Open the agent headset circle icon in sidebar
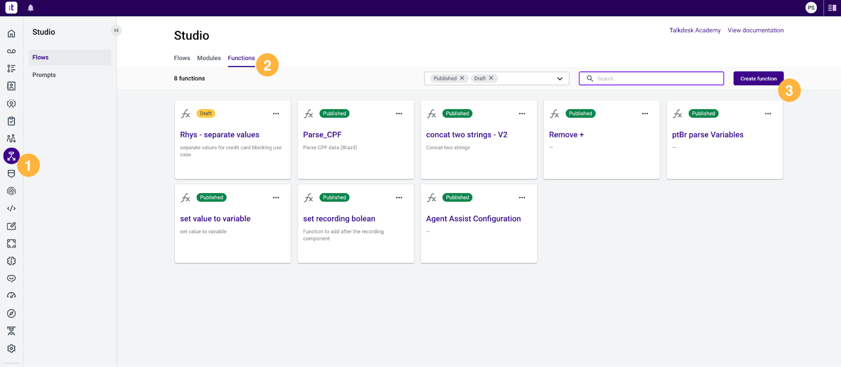841x367 pixels. 11,103
